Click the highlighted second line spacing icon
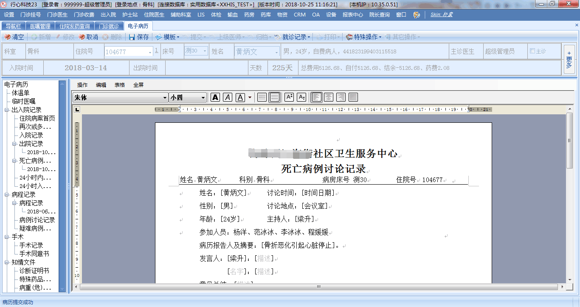The image size is (580, 307). tap(275, 97)
